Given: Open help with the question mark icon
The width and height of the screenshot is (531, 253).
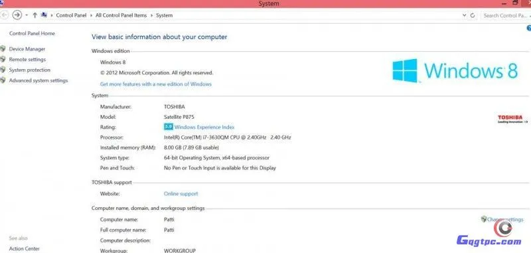Looking at the screenshot, I should coord(528,29).
